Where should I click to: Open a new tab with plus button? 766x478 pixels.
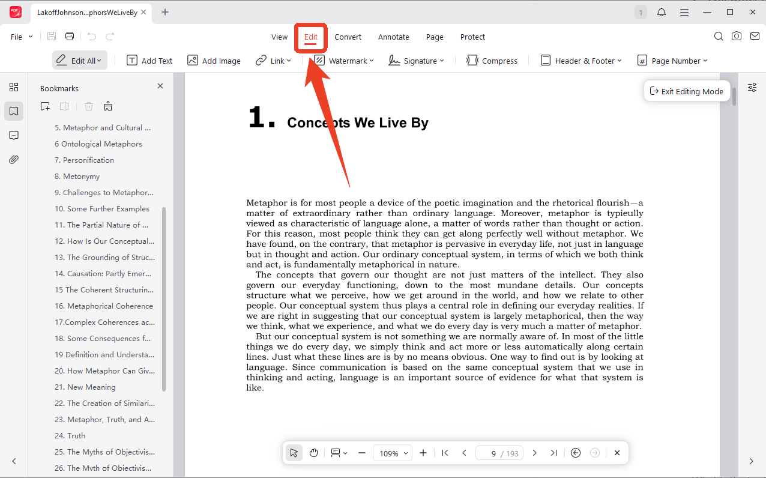coord(165,12)
